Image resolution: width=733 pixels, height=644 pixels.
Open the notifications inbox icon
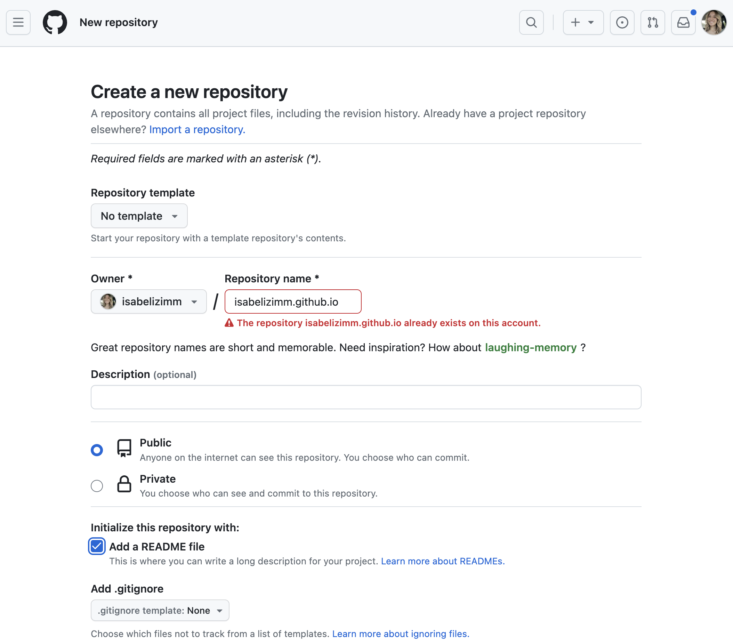(x=683, y=22)
